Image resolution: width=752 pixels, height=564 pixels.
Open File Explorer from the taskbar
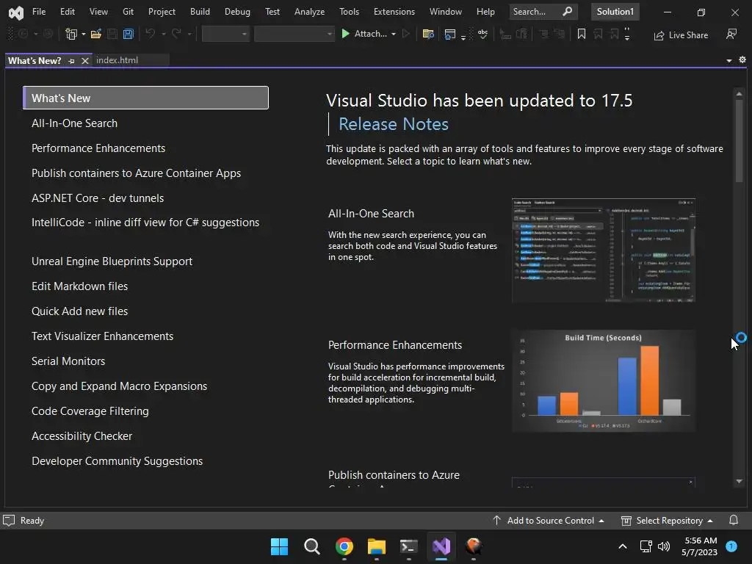click(x=377, y=546)
